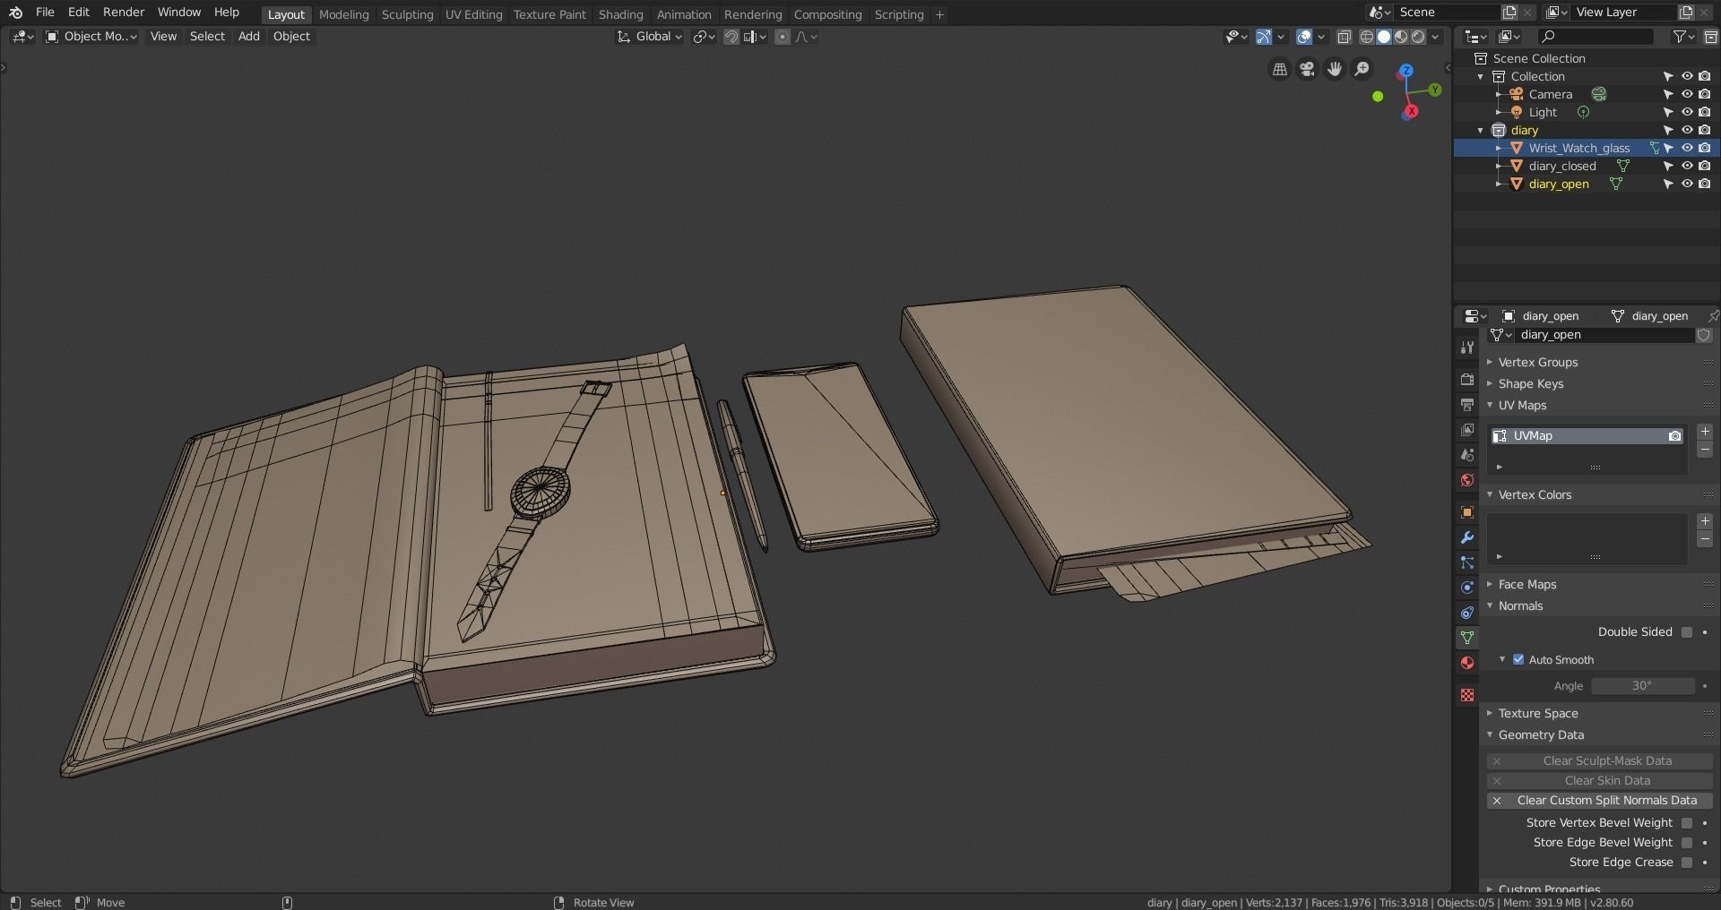This screenshot has width=1721, height=910.
Task: Enable wireframe viewport shading mode
Action: pos(1368,37)
